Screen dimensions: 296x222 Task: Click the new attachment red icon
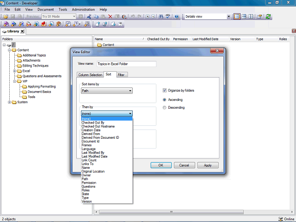pyautogui.click(x=44, y=24)
